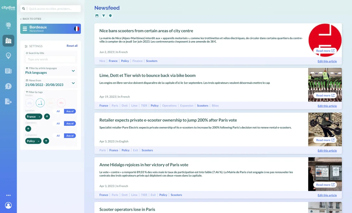Image resolution: width=352 pixels, height=213 pixels.
Task: Open the user profile icon
Action: (x=8, y=205)
